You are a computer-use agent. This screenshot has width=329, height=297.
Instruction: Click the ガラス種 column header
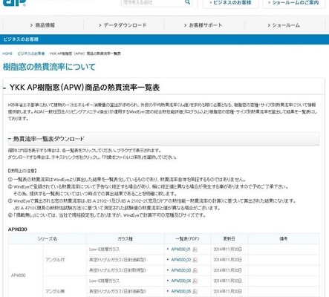126,239
